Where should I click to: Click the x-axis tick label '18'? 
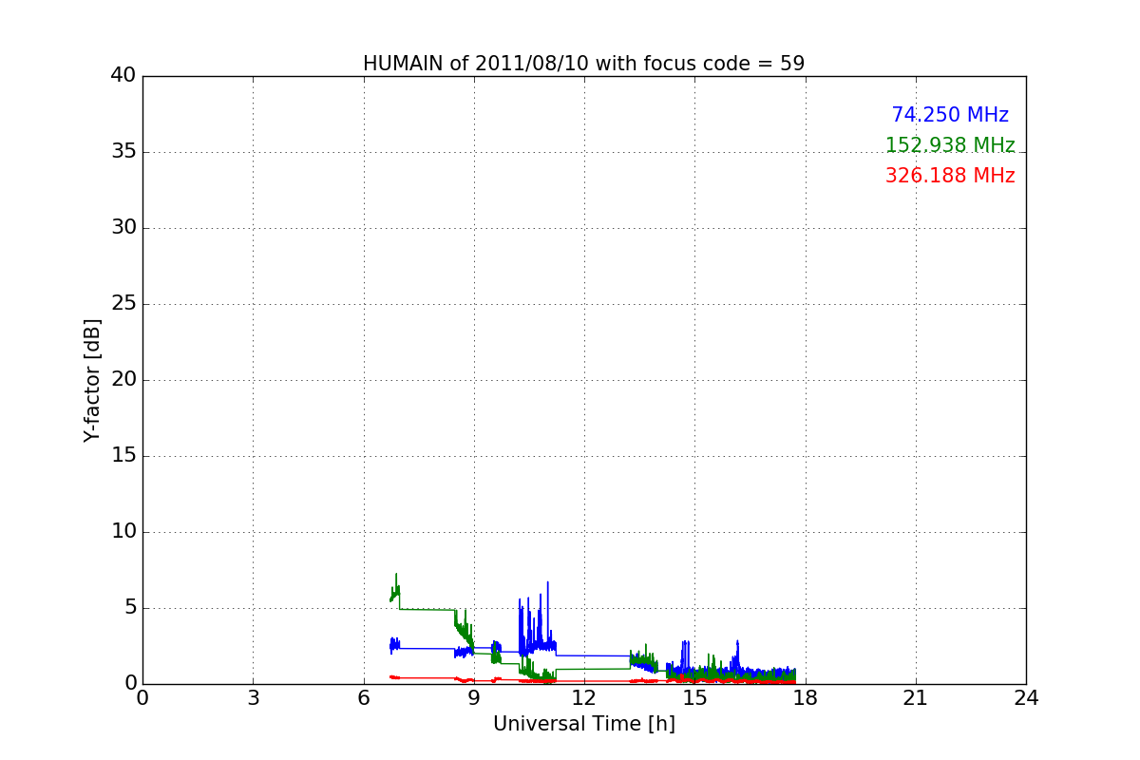(x=806, y=698)
